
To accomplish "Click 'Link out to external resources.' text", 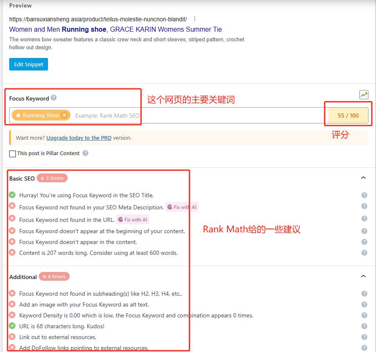I will [x=58, y=337].
